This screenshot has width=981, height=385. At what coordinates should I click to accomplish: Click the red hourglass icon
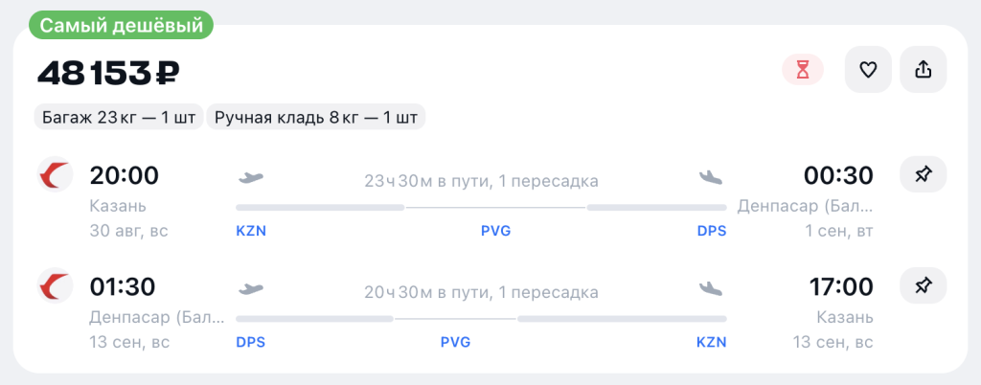click(x=803, y=70)
